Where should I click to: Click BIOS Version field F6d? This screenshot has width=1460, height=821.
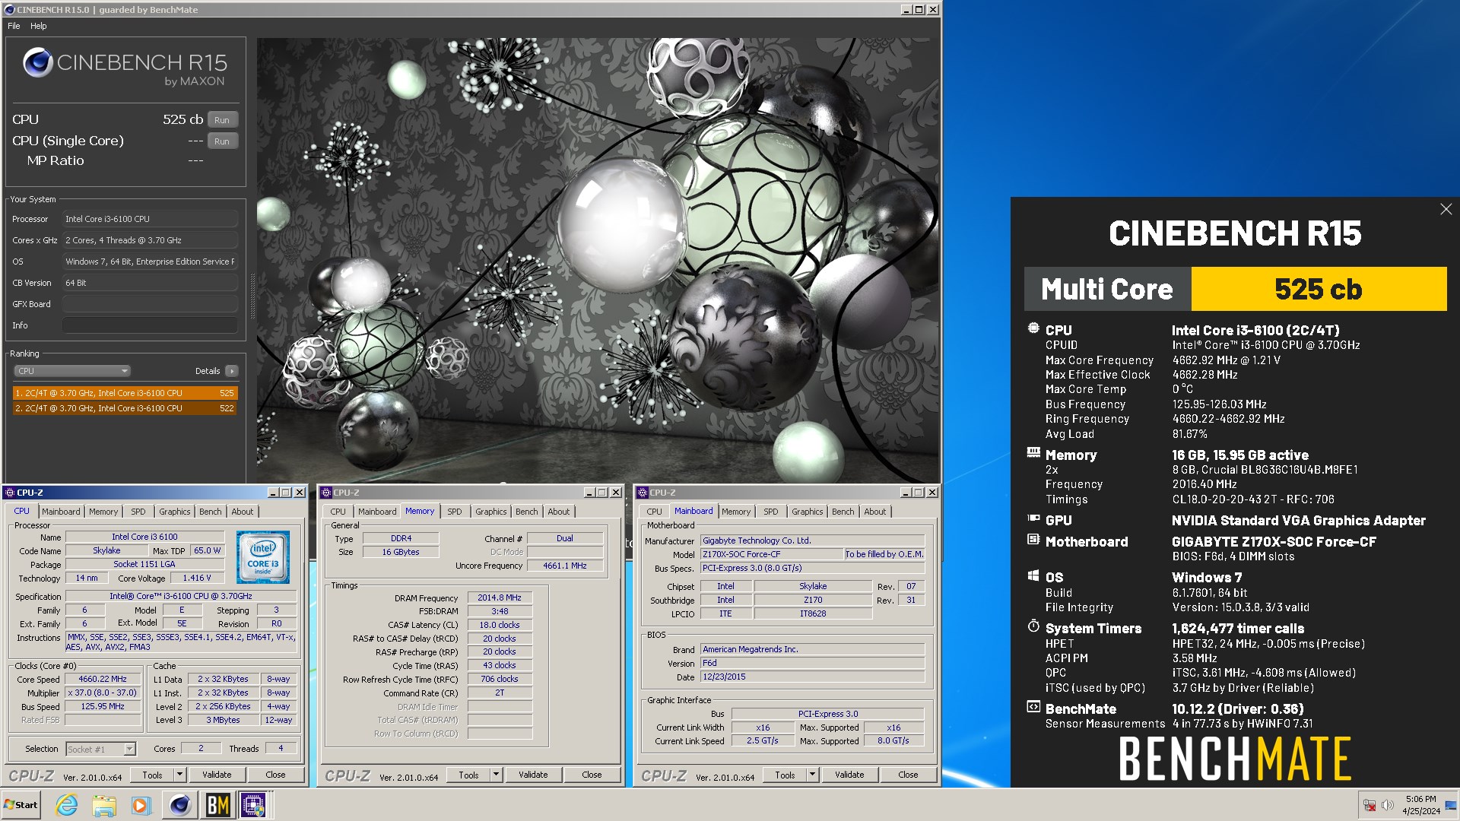(813, 663)
